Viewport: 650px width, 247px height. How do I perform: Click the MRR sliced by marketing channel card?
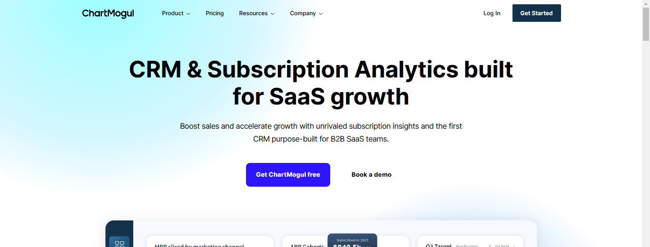(209, 242)
